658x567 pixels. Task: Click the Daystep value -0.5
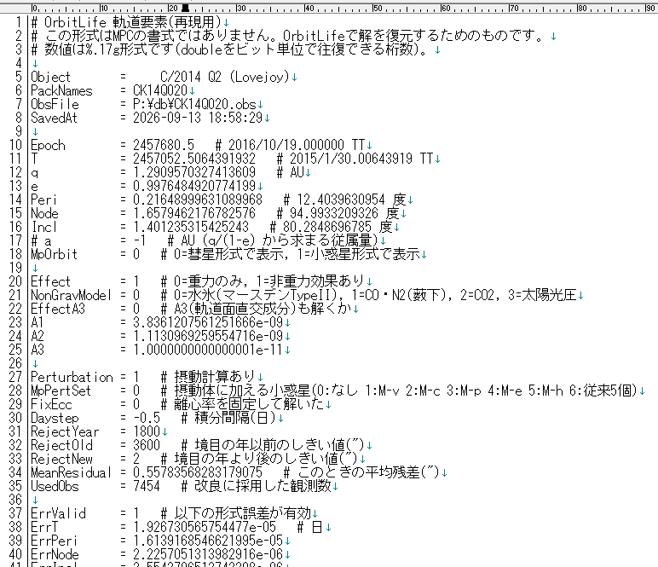(147, 418)
